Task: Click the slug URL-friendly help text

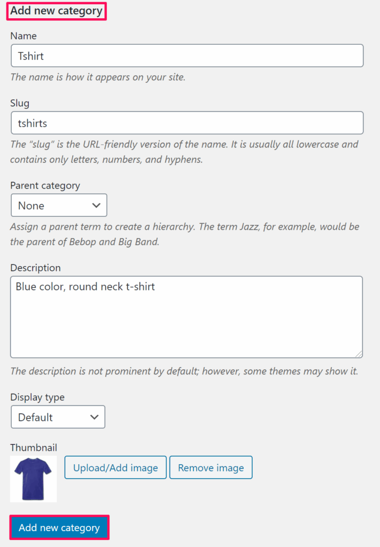Action: tap(184, 152)
